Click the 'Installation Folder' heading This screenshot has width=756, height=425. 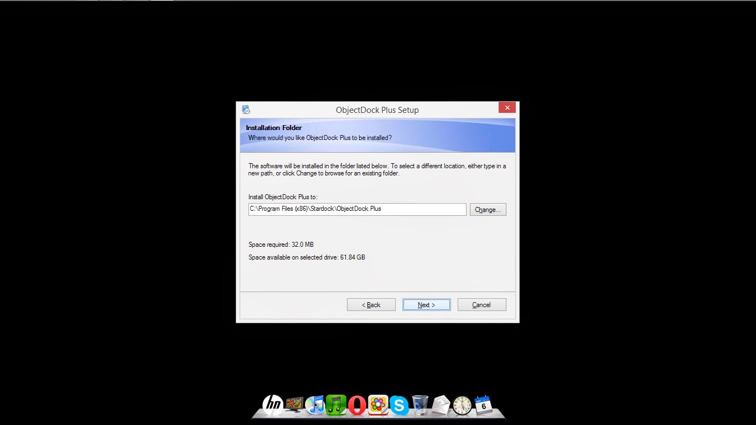[x=274, y=128]
